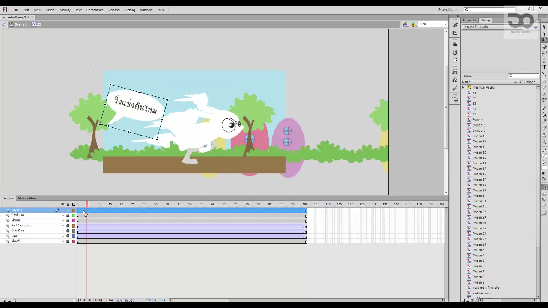Unlock the flash0.ai layer
The height and width of the screenshot is (308, 548).
(68, 215)
